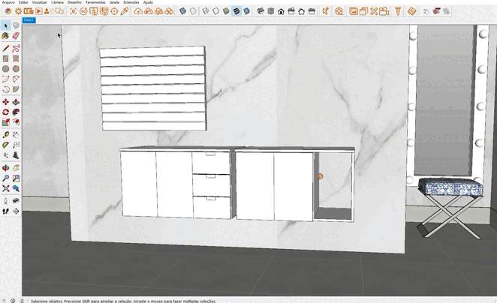This screenshot has height=303, width=497.
Task: Open the Câmera menu
Action: pos(57,2)
